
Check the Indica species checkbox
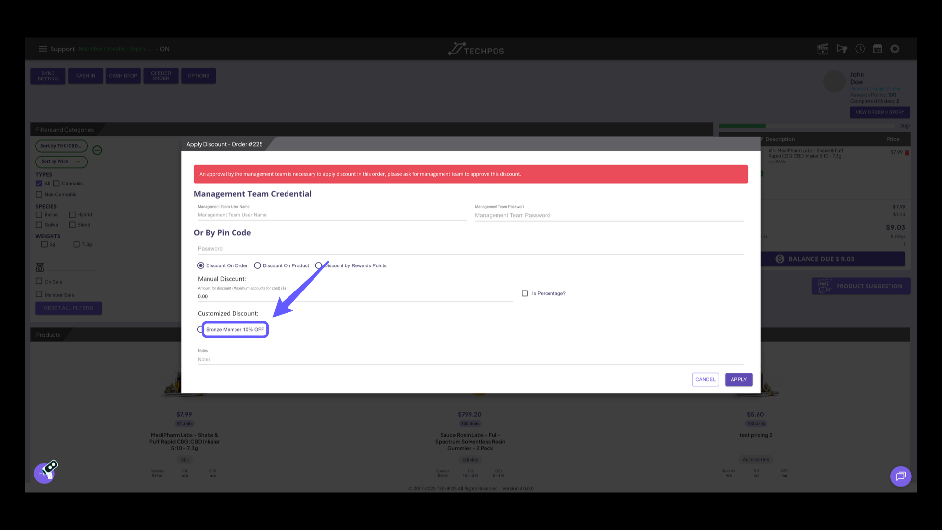tap(39, 214)
